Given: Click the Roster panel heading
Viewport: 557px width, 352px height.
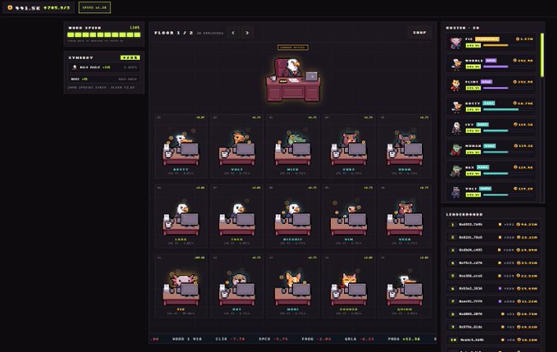Looking at the screenshot, I should (x=463, y=28).
